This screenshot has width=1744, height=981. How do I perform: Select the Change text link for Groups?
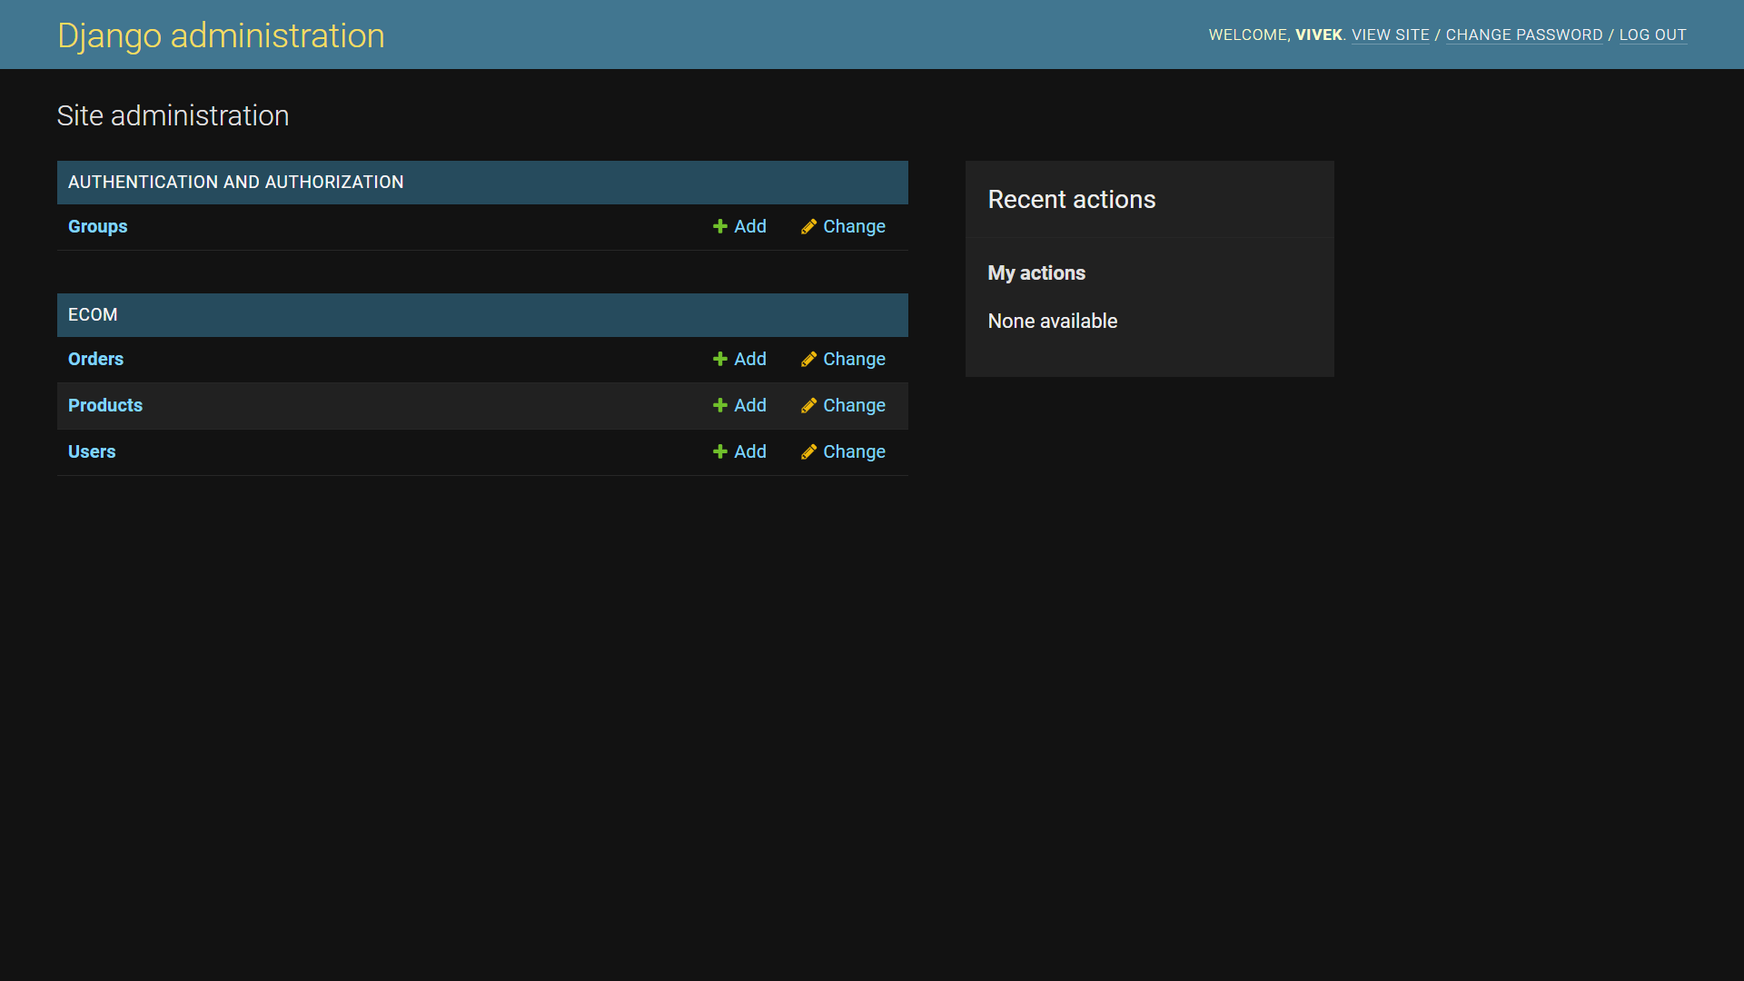coord(854,226)
